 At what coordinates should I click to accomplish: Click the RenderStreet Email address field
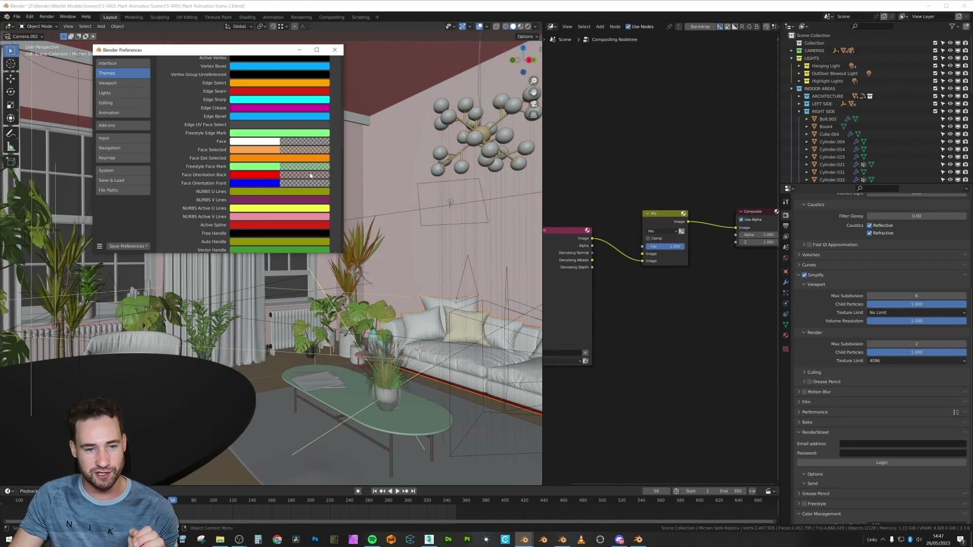coord(903,444)
